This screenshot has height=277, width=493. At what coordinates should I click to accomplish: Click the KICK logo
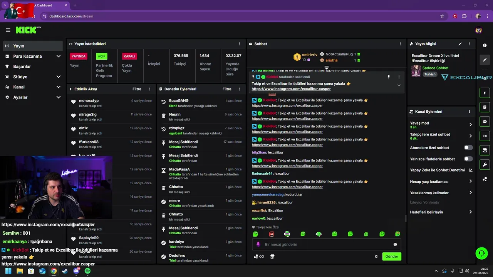[28, 30]
